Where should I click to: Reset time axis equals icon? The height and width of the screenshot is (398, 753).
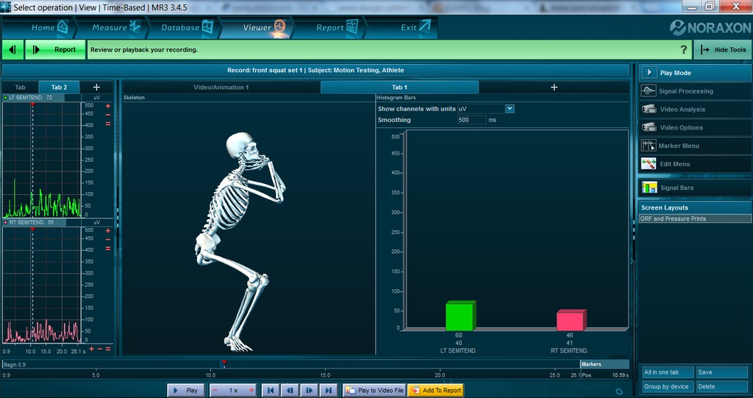(x=108, y=349)
